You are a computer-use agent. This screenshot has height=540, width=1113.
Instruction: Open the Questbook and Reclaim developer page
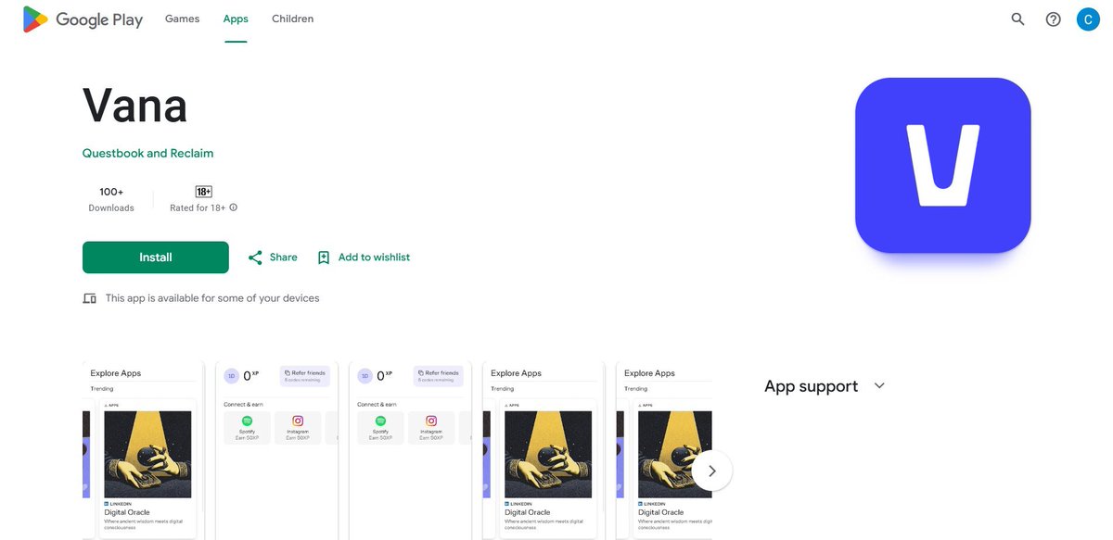click(x=147, y=153)
